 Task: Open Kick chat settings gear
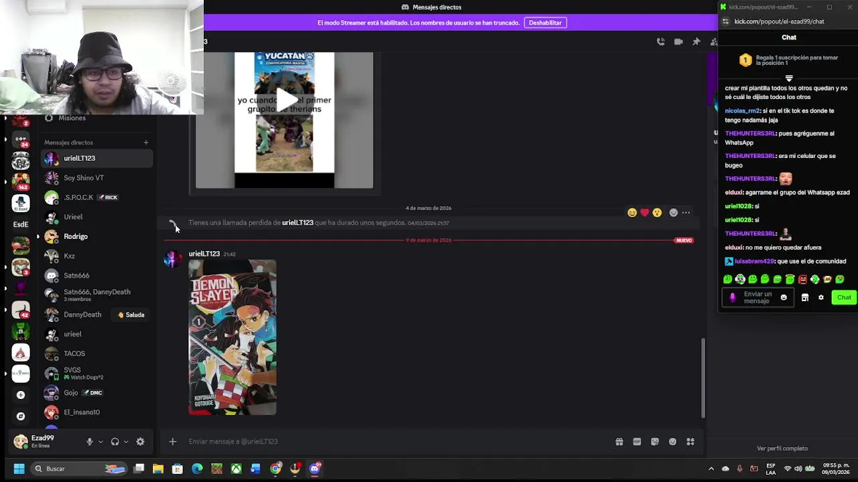(x=820, y=298)
